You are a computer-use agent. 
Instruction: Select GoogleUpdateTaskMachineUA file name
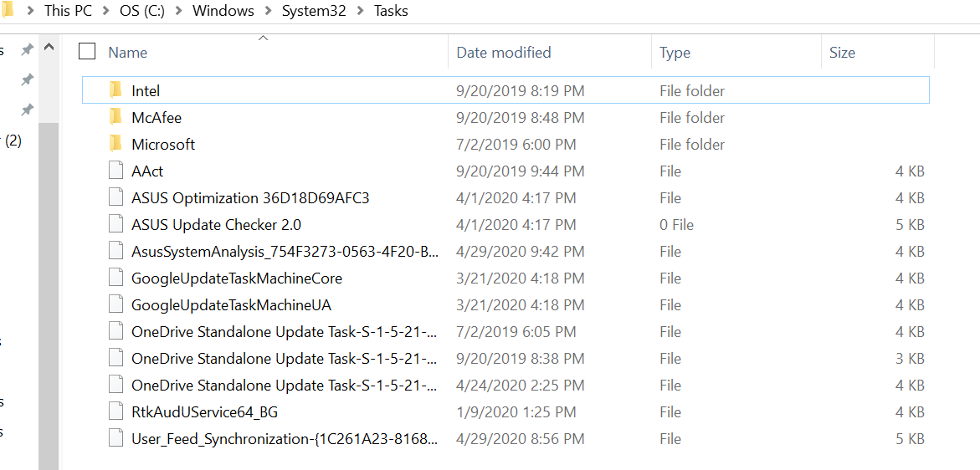(231, 306)
